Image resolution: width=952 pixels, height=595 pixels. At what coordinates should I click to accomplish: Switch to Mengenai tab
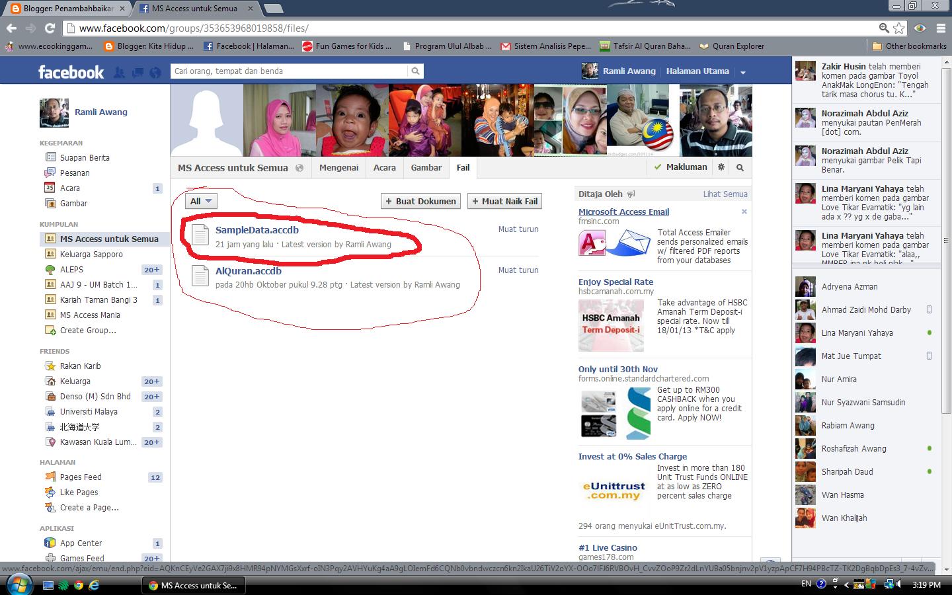[x=338, y=168]
